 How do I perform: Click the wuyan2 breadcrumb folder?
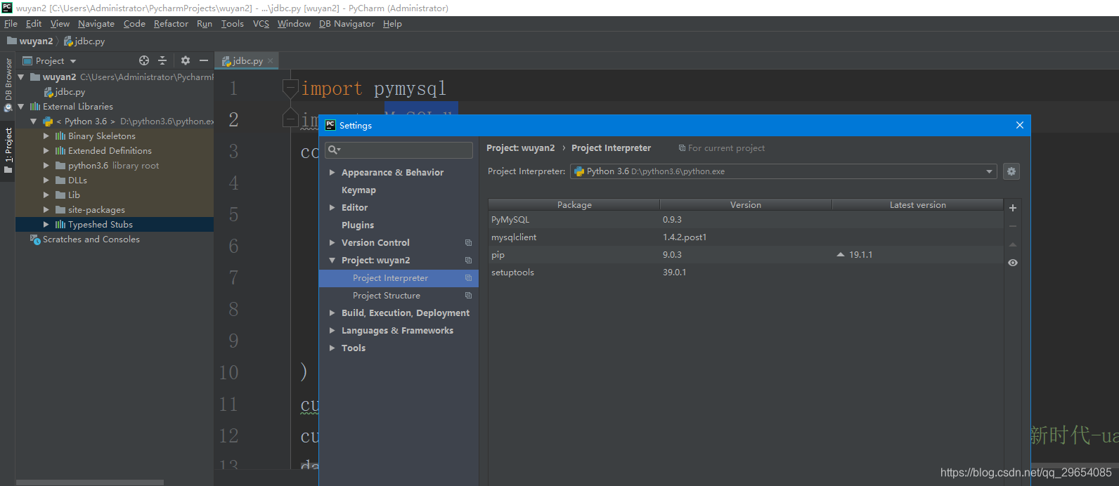pos(30,41)
